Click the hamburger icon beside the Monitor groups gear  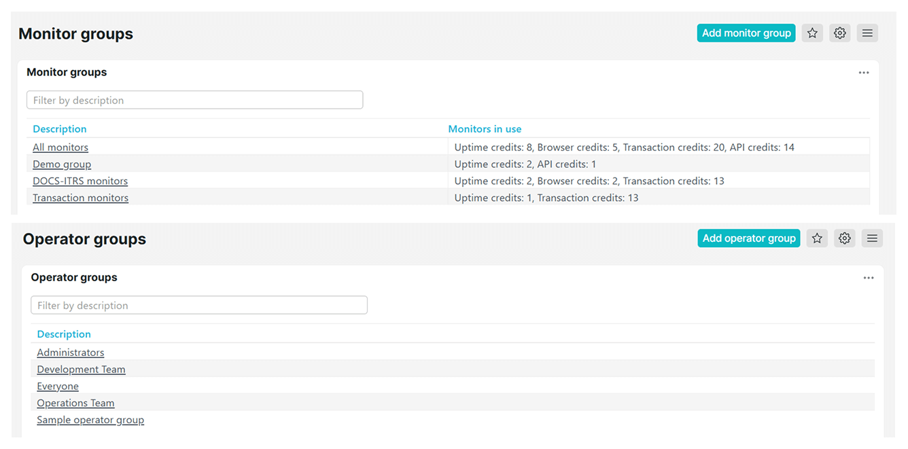(x=867, y=33)
